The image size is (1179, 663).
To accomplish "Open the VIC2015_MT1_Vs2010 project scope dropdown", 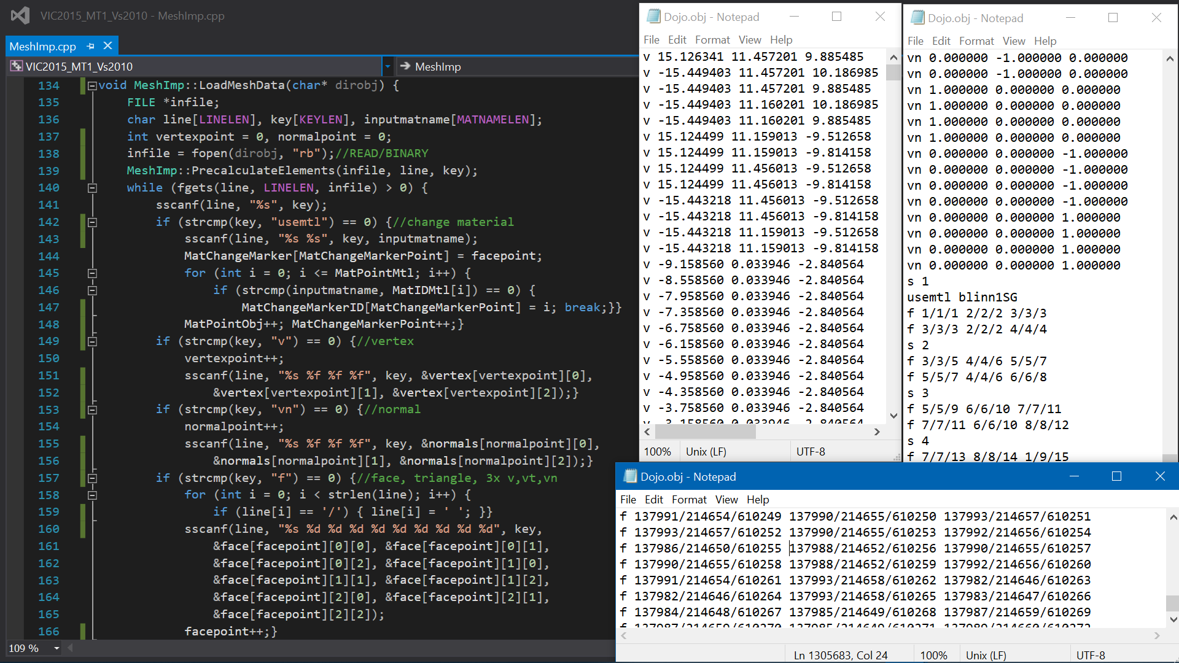I will 387,66.
